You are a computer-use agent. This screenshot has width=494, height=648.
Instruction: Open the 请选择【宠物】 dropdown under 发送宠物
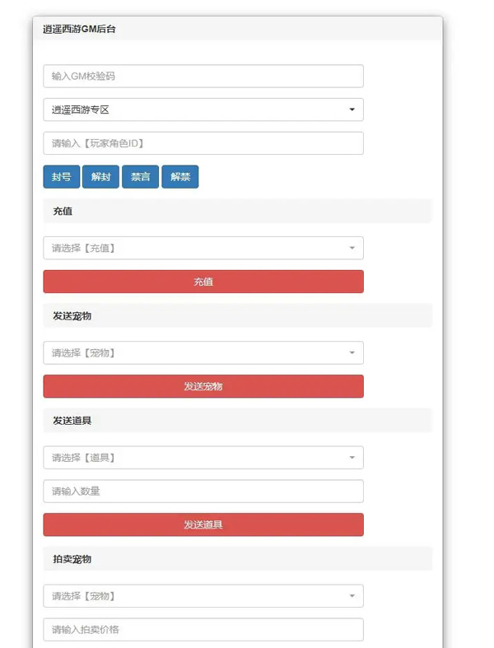pos(203,352)
